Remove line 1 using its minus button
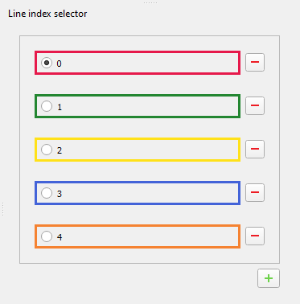 [255, 105]
